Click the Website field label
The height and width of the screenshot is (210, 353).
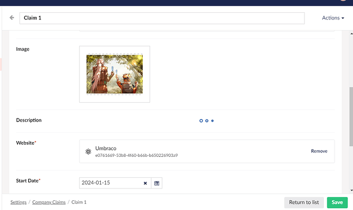point(25,143)
